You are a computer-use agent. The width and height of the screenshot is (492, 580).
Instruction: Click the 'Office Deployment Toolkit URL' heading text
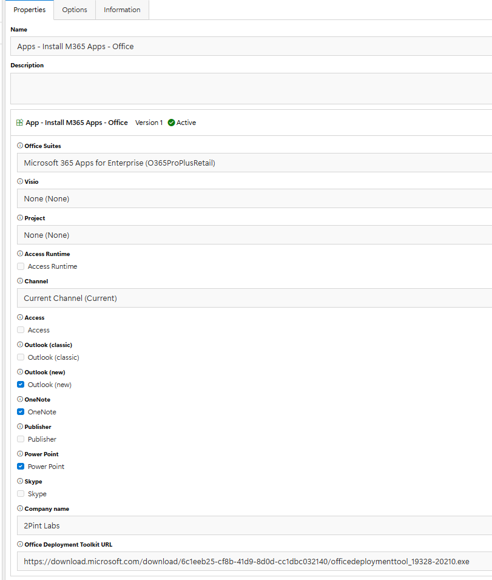(69, 544)
